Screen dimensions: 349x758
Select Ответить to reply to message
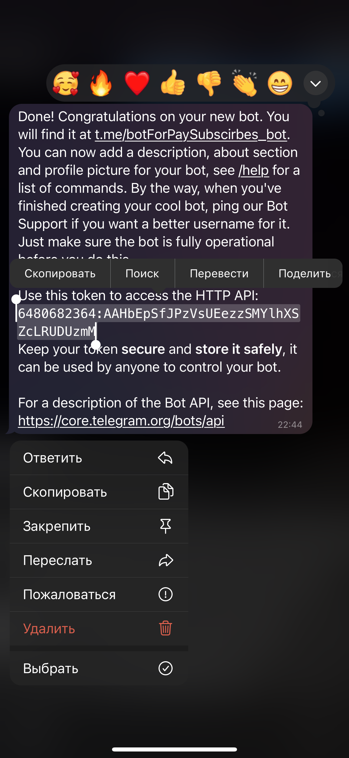click(x=99, y=458)
